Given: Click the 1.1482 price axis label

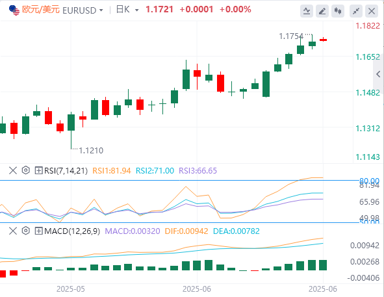Looking at the screenshot, I should [x=368, y=93].
